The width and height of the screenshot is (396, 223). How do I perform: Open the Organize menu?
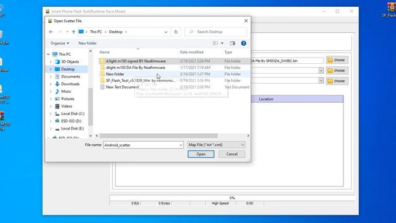coord(59,43)
